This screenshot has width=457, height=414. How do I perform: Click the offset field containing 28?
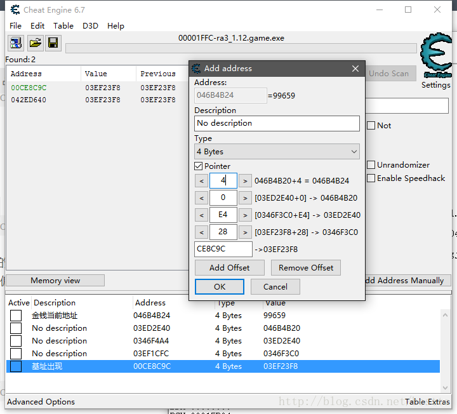(223, 232)
